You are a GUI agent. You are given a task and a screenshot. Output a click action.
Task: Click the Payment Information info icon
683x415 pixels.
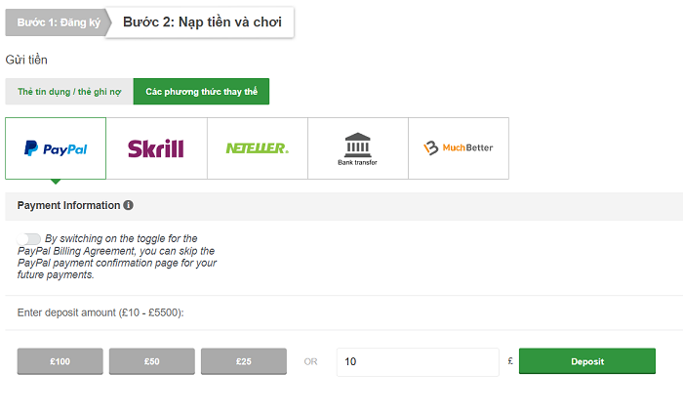129,206
